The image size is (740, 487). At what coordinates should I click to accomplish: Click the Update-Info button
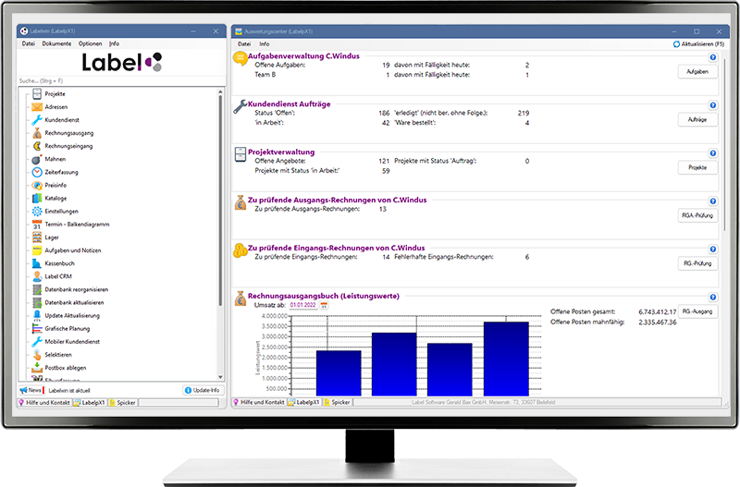click(x=203, y=390)
